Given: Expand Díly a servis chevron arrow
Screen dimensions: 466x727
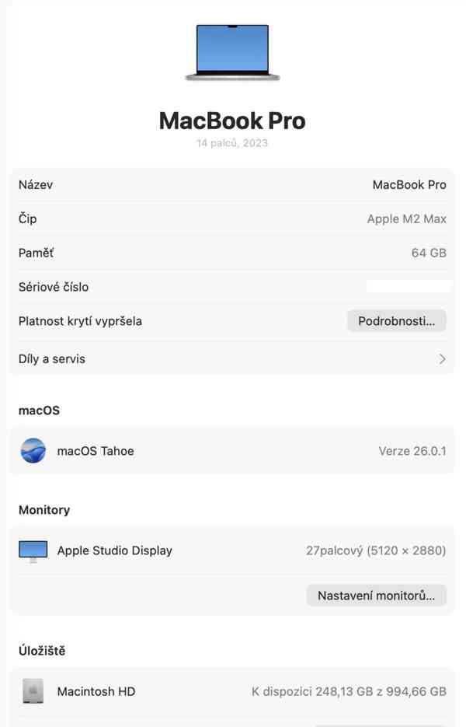Looking at the screenshot, I should click(x=442, y=359).
